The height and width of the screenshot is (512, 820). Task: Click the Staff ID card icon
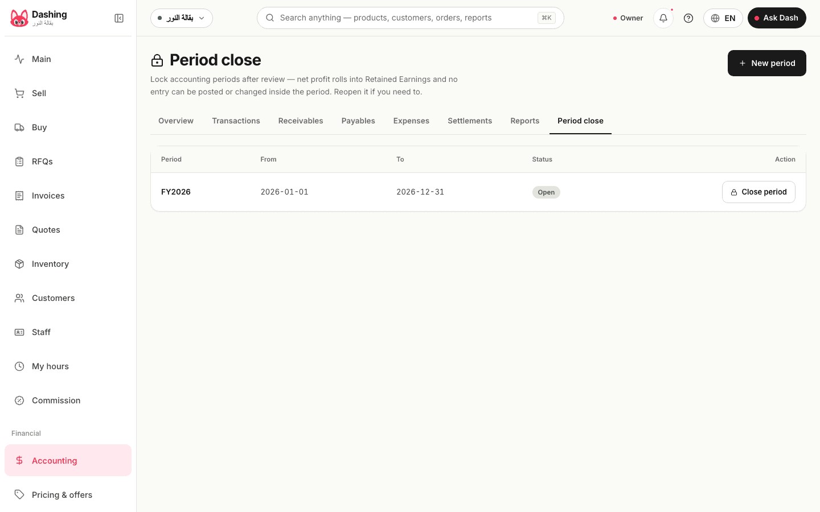tap(19, 332)
